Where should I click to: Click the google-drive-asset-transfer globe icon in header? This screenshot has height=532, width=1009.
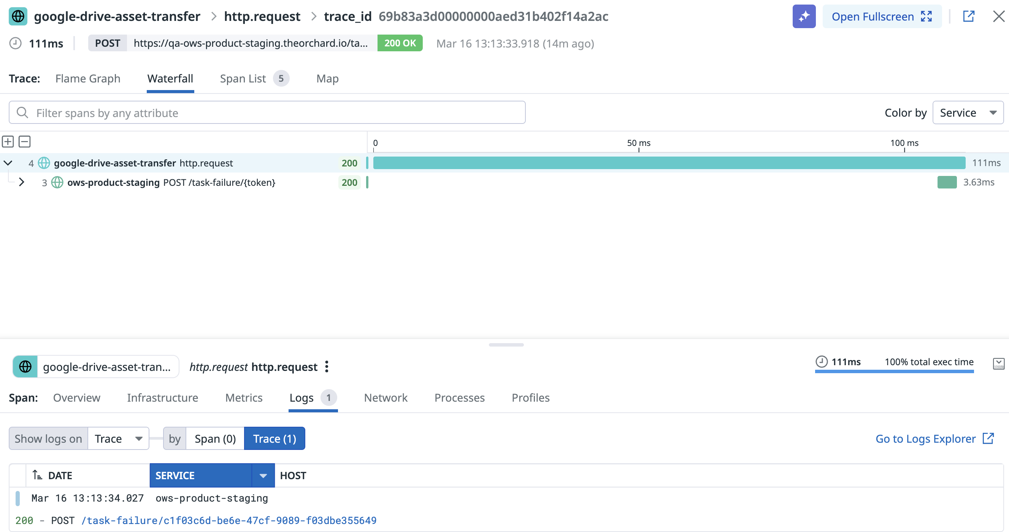(x=18, y=16)
